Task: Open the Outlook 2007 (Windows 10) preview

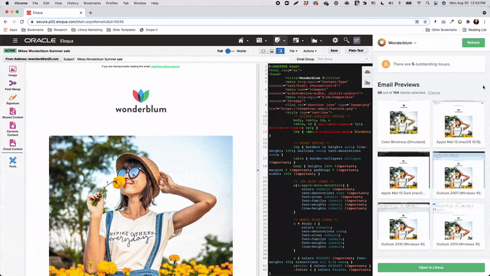Action: pyautogui.click(x=458, y=175)
